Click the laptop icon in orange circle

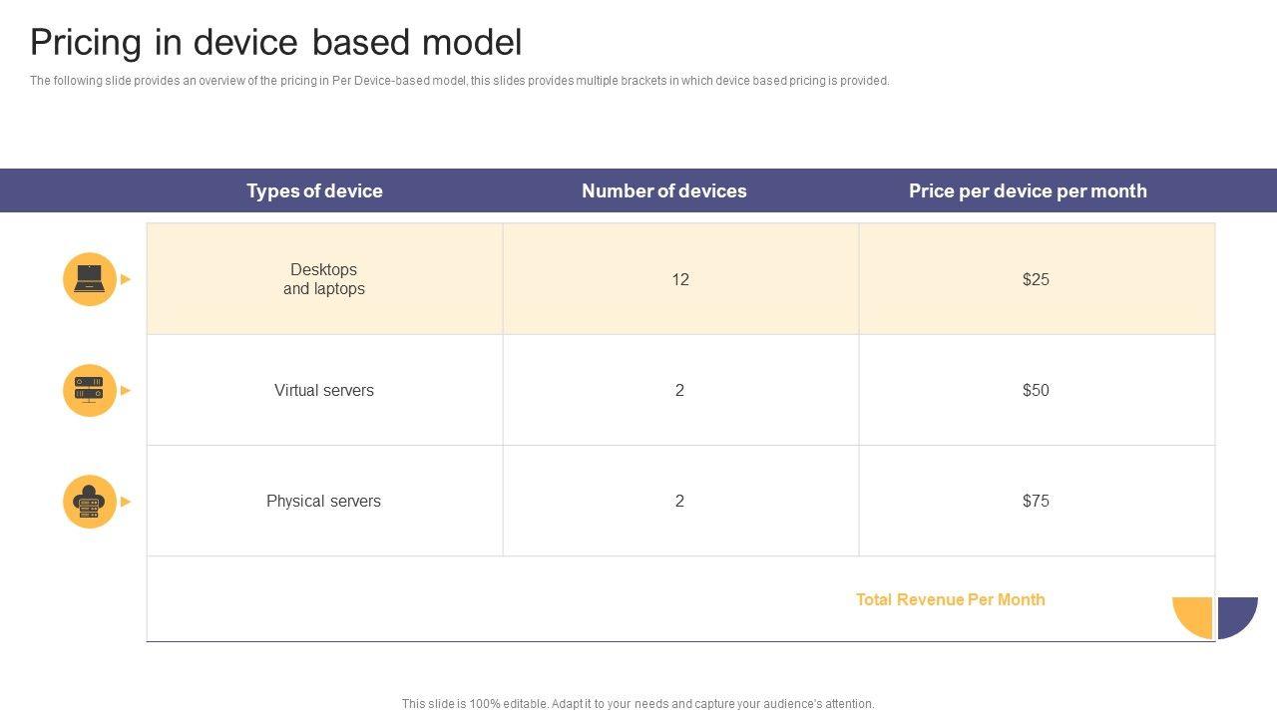pyautogui.click(x=90, y=279)
